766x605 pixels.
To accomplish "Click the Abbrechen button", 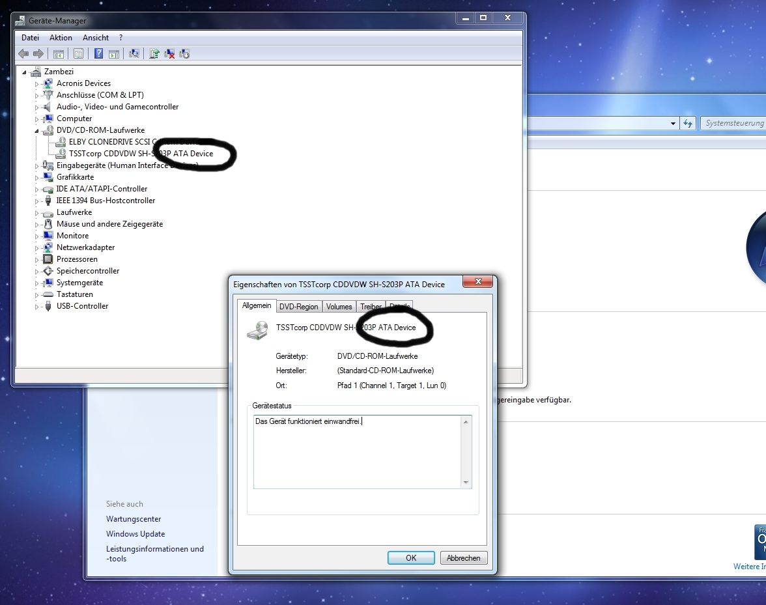I will (x=464, y=557).
